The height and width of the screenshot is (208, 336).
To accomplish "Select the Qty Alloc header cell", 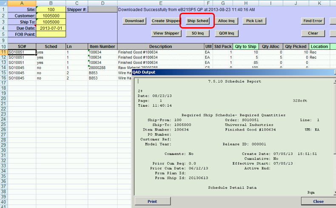I will click(x=271, y=46).
